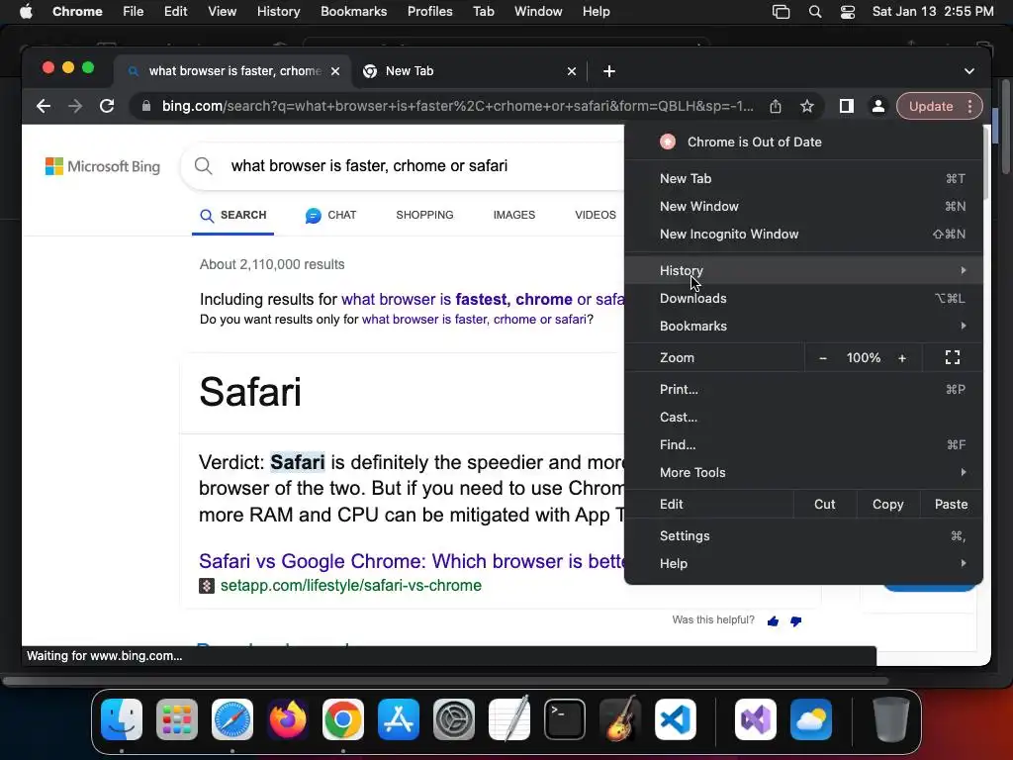Open GarageBand from the Dock
The height and width of the screenshot is (760, 1013).
click(x=620, y=719)
